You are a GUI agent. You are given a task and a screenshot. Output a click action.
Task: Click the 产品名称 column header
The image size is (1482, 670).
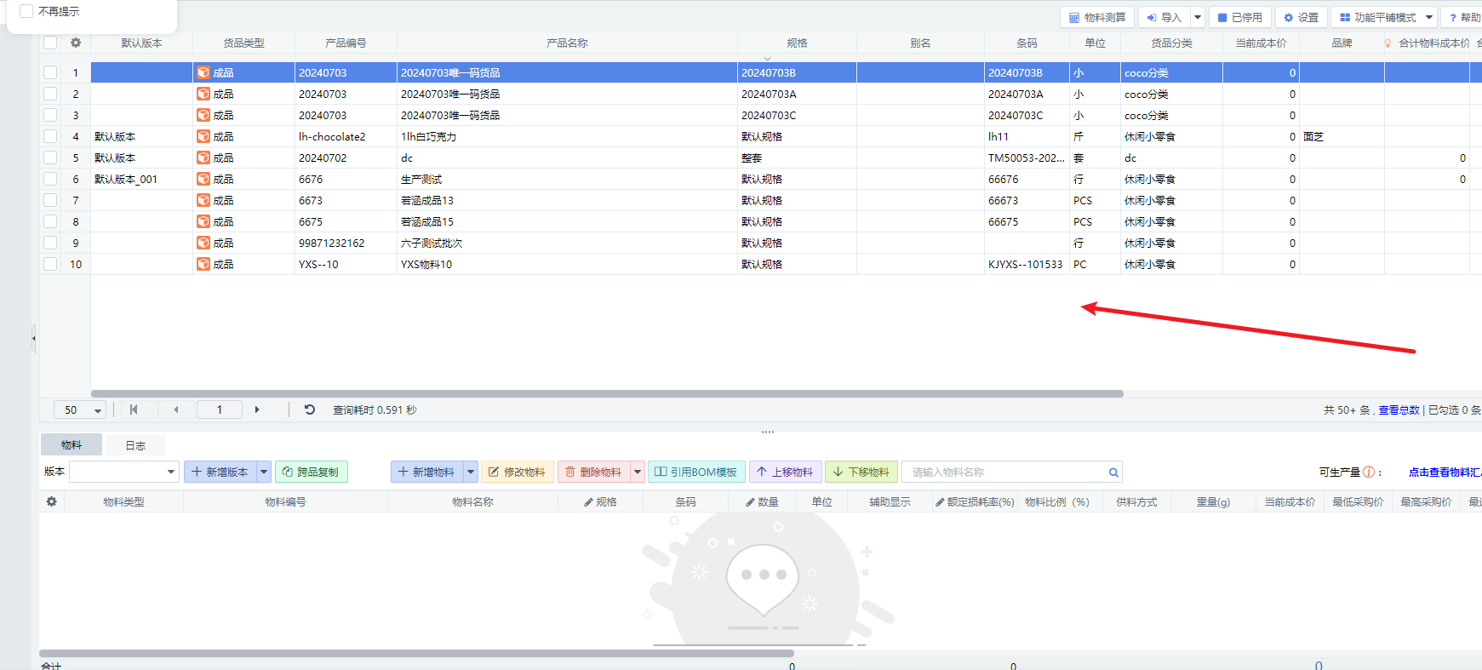coord(567,43)
